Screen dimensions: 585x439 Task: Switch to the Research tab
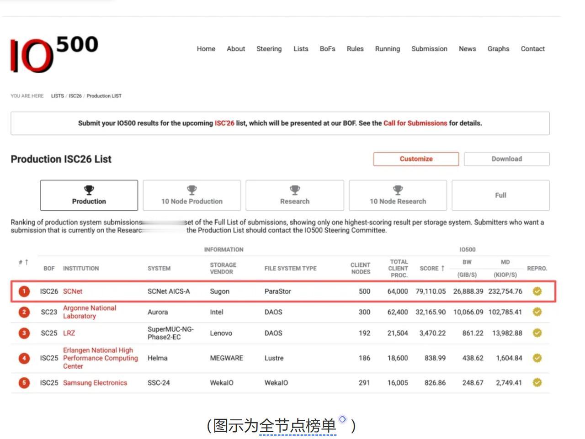coord(295,196)
